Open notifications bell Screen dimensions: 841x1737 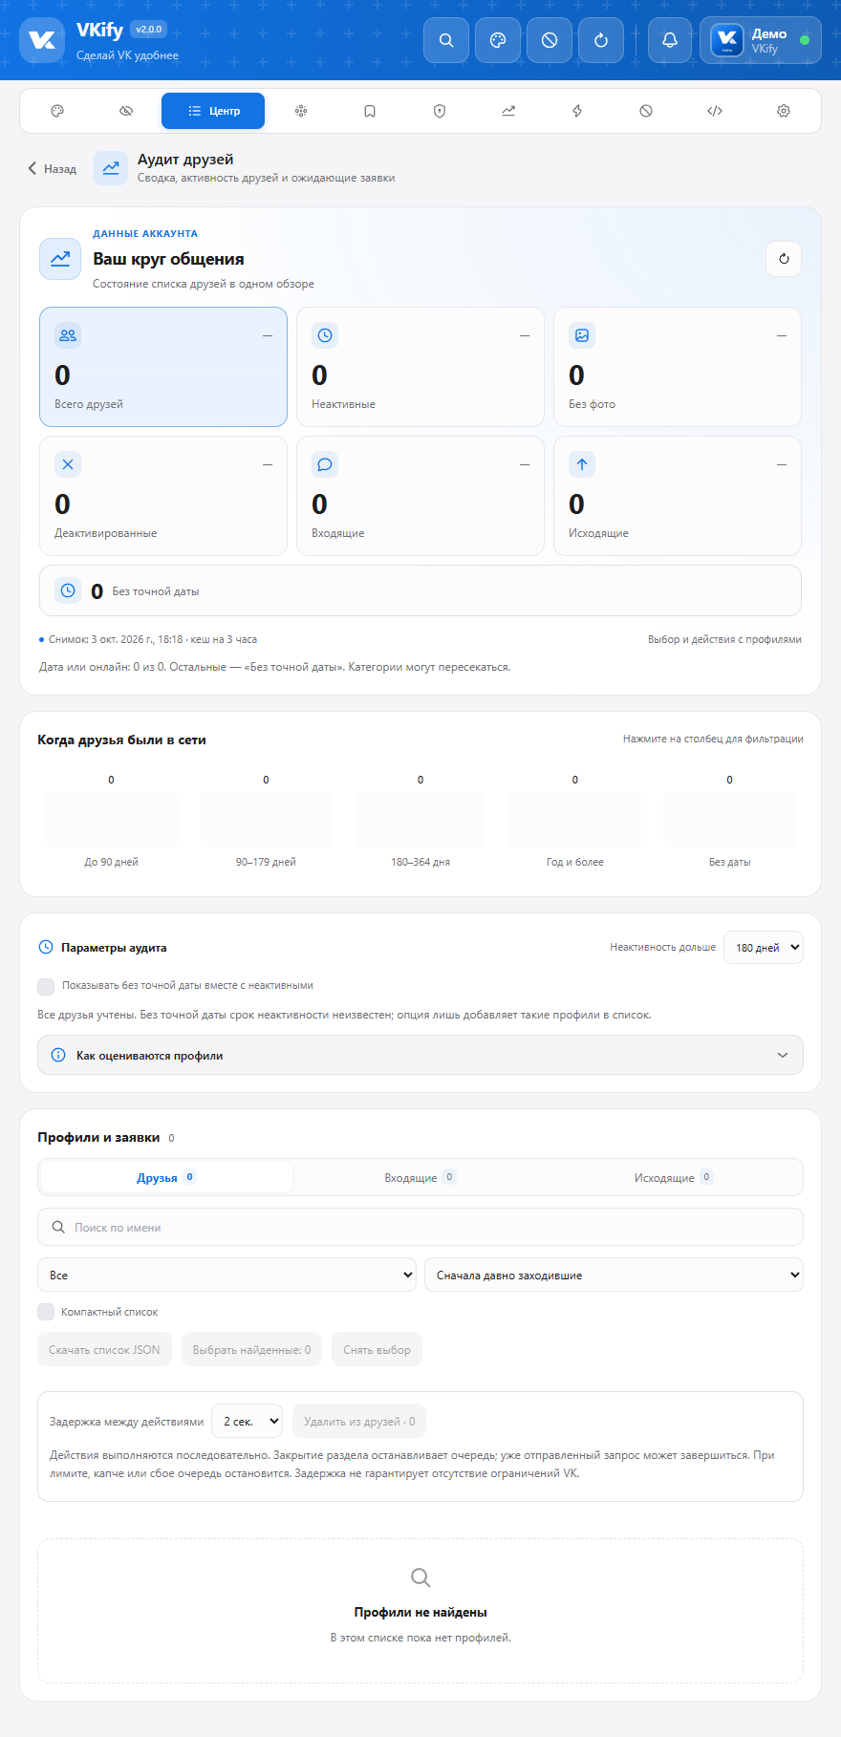click(x=670, y=40)
